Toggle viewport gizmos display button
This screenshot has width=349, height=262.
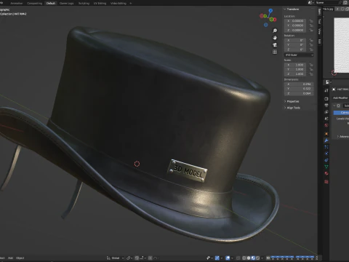(217, 258)
